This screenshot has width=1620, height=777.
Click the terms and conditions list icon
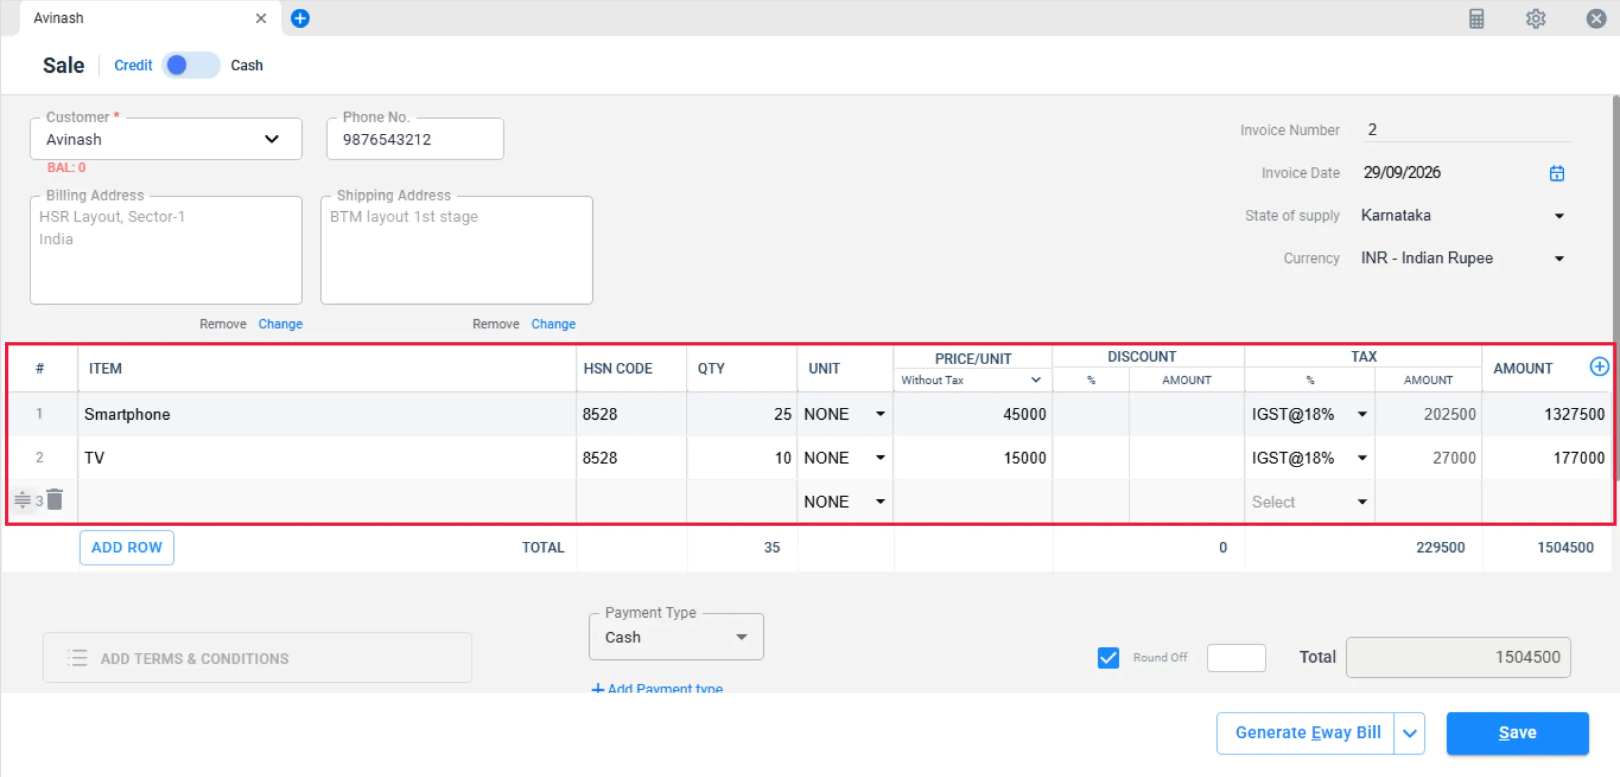pos(77,658)
